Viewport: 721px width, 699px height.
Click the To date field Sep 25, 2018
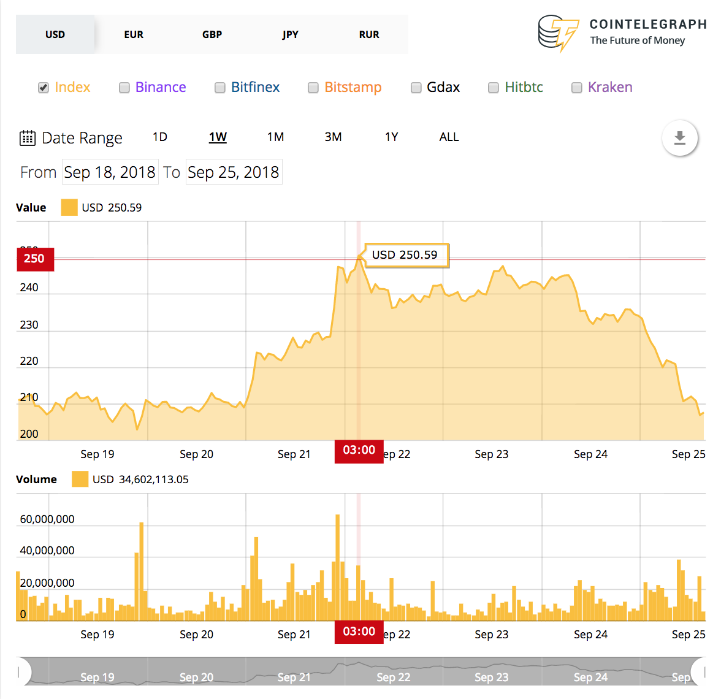pos(234,172)
